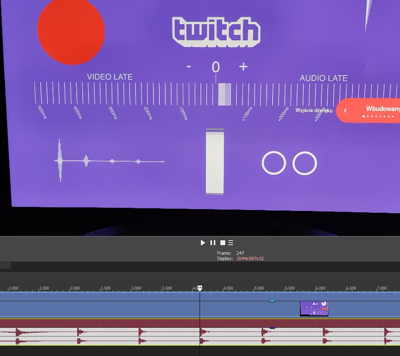Open the preview options hamburger menu

231,243
